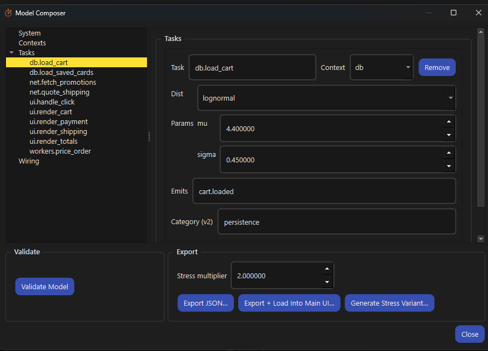This screenshot has height=351, width=488.
Task: Click the Tasks panel vertical scrollbar thumb
Action: (x=481, y=120)
